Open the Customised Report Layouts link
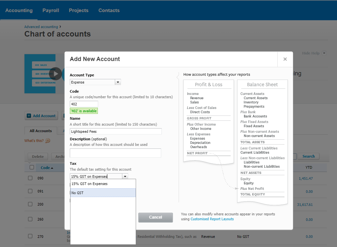The image size is (337, 247). click(x=211, y=219)
